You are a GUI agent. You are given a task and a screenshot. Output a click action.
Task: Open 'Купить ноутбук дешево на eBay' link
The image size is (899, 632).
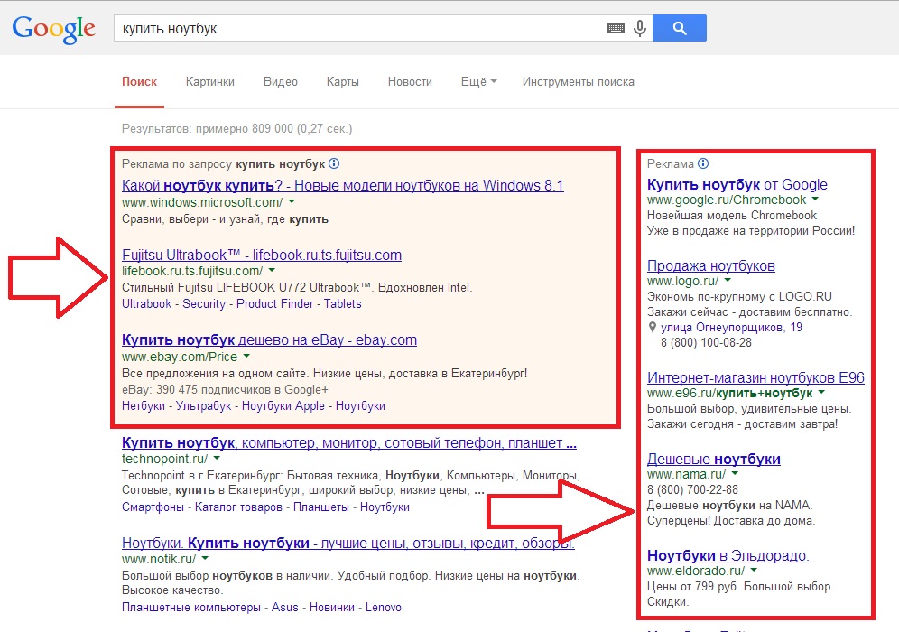pyautogui.click(x=269, y=340)
